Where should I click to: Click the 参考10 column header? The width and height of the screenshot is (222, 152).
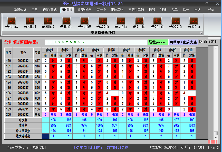tap(188, 50)
